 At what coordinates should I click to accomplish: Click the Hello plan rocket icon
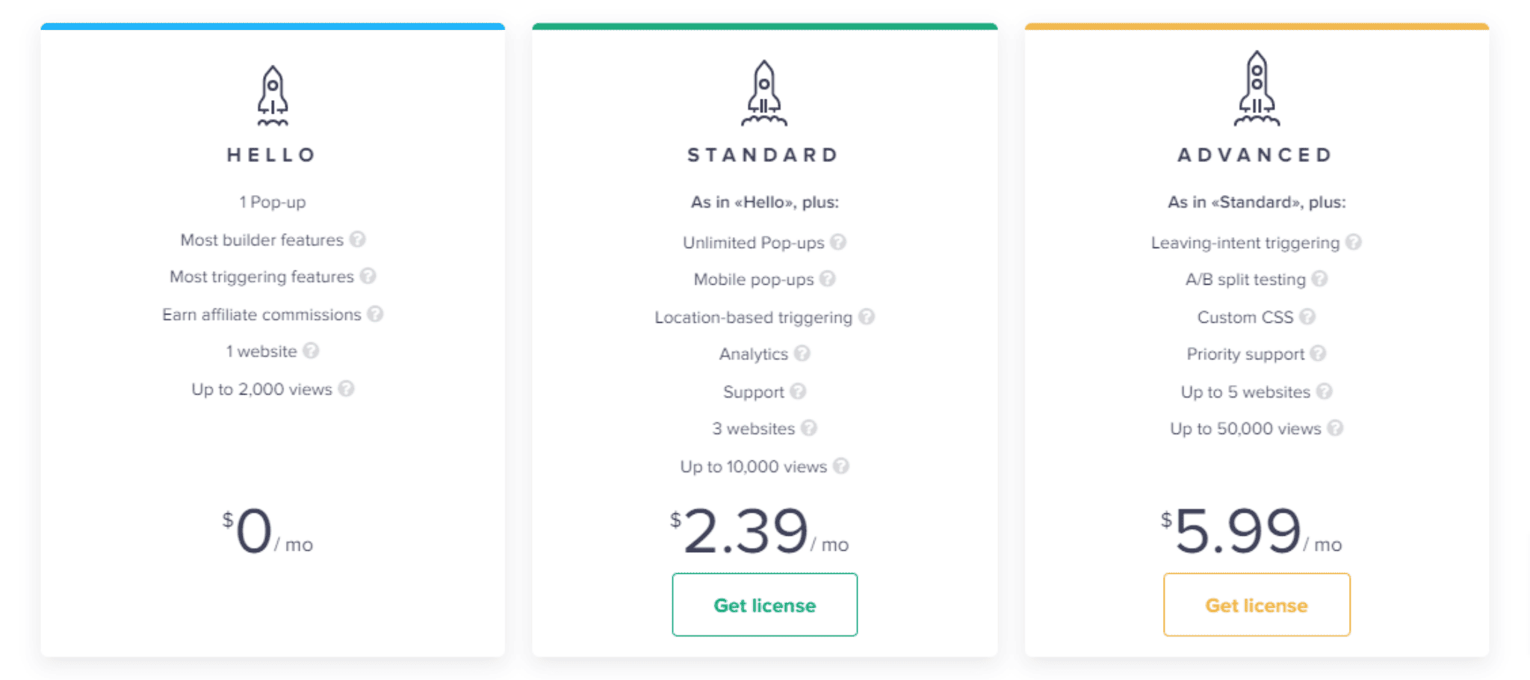click(273, 96)
